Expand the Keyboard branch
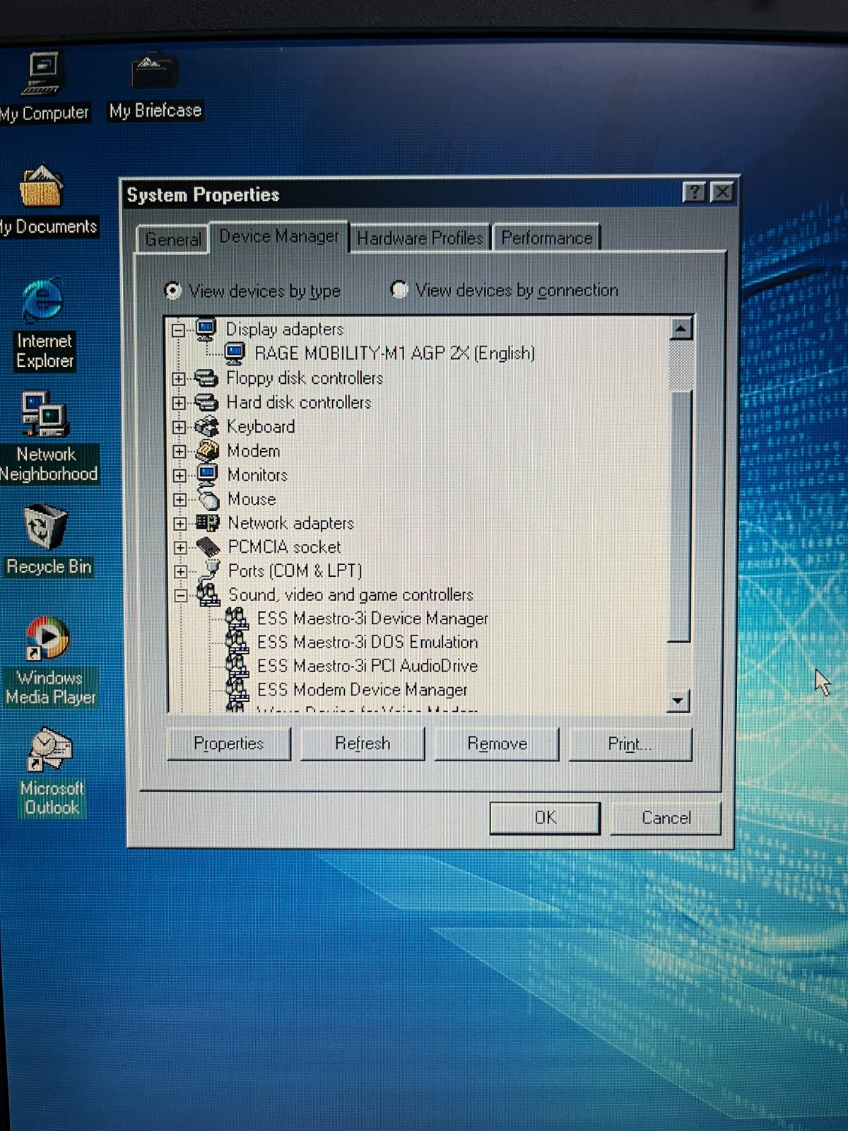This screenshot has width=848, height=1131. coord(179,427)
